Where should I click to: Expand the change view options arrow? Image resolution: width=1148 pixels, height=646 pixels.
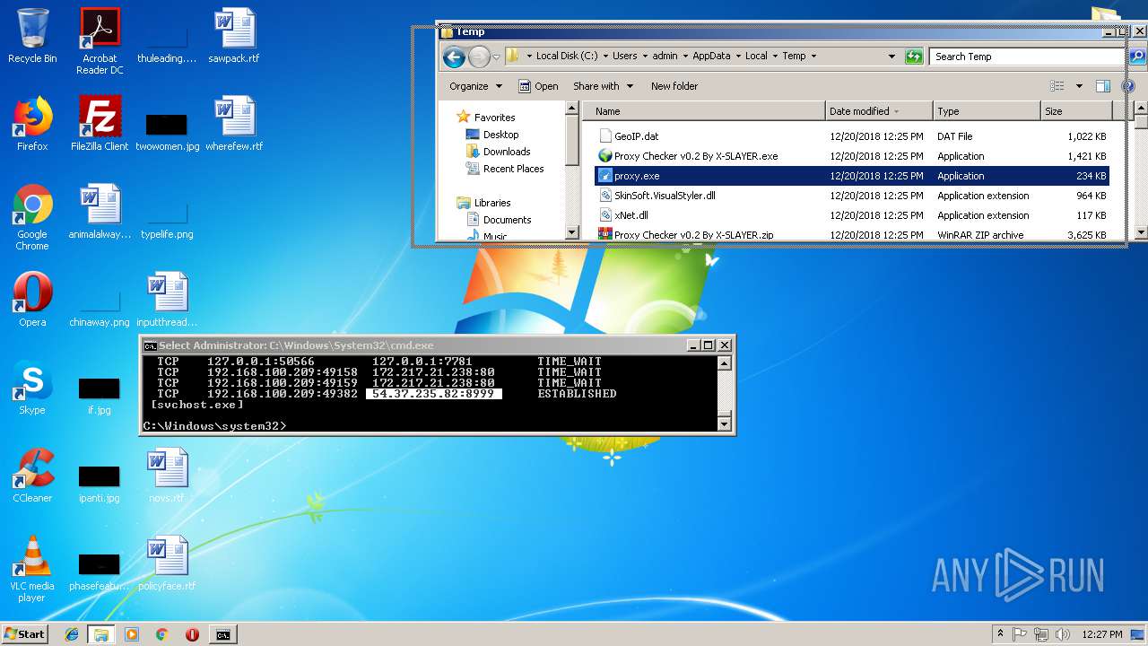pyautogui.click(x=1079, y=86)
